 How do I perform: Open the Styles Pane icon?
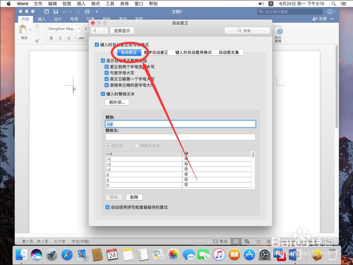pos(278,30)
